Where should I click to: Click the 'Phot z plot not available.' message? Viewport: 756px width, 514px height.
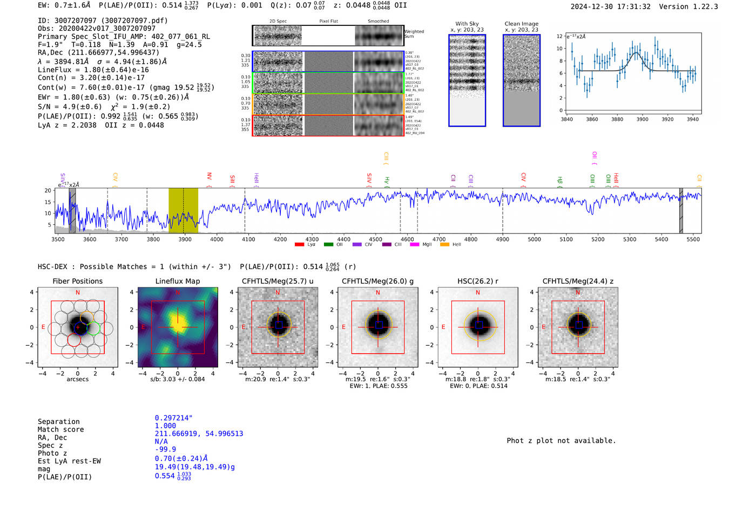[x=561, y=441]
